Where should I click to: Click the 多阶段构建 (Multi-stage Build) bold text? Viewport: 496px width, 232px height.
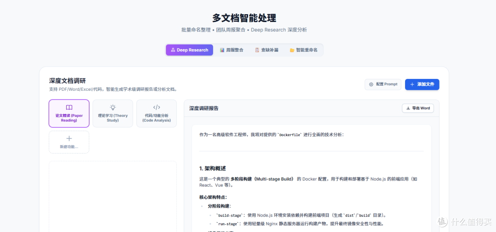coord(262,179)
